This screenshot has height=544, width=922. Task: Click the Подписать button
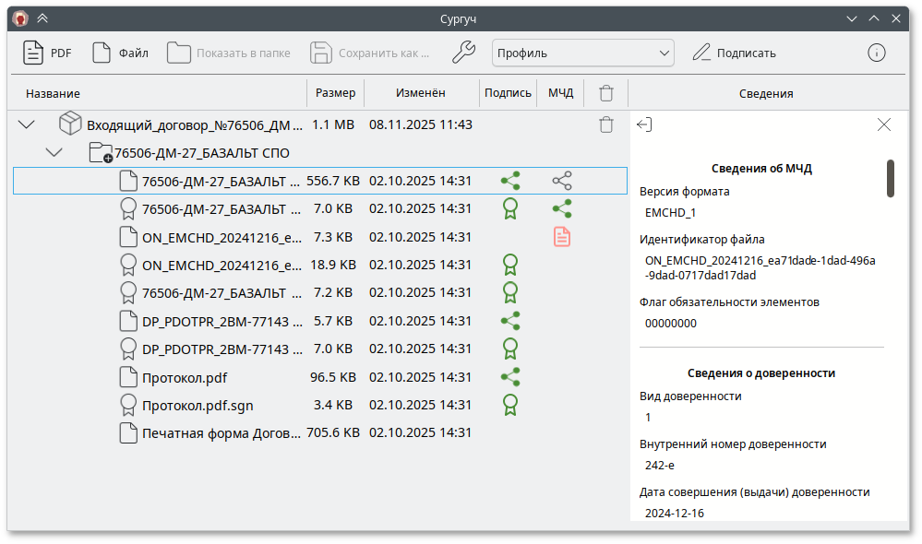click(734, 53)
